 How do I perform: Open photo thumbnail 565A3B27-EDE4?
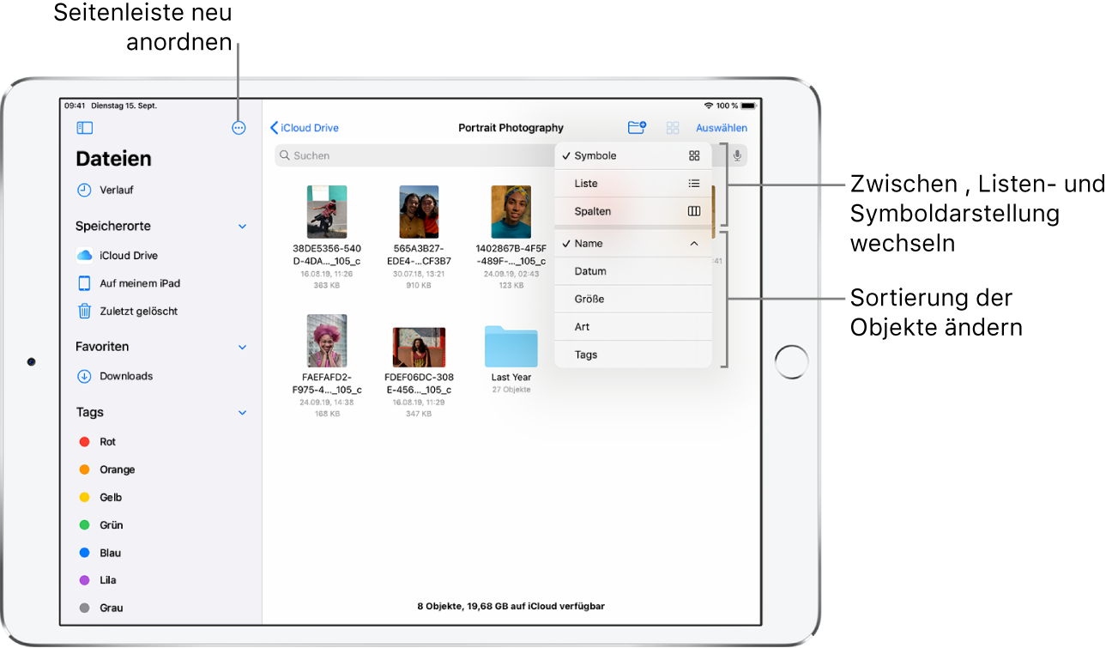tap(419, 212)
